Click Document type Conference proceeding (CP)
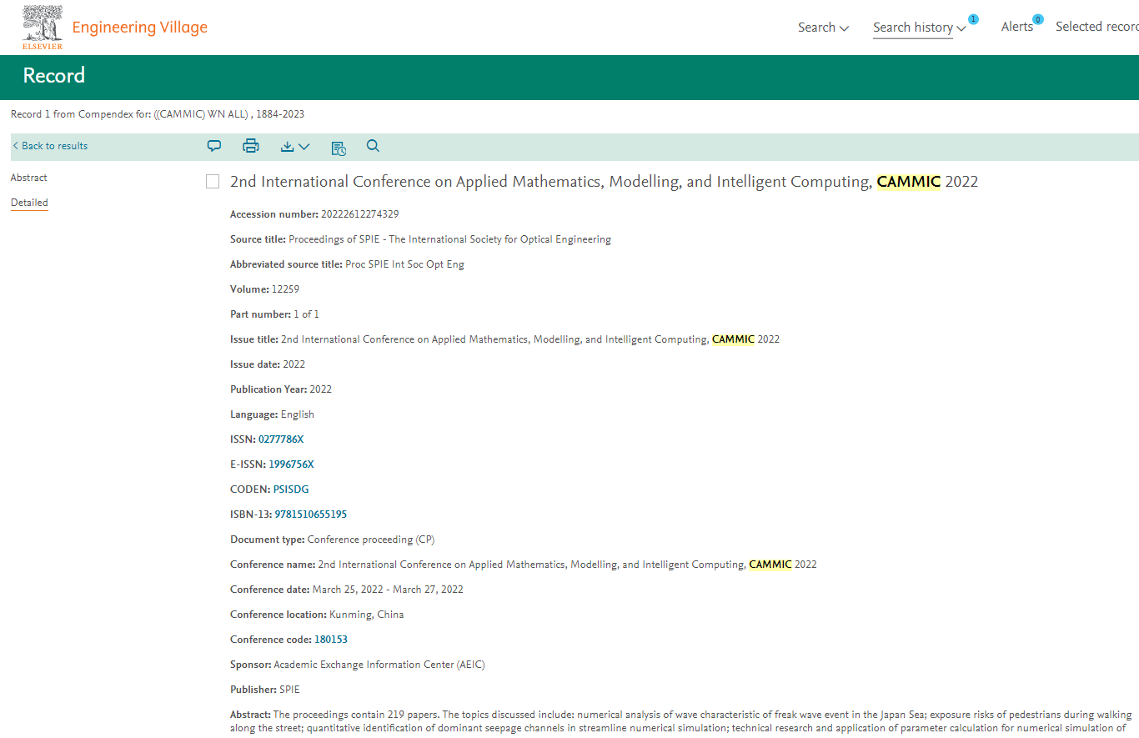 tap(371, 540)
